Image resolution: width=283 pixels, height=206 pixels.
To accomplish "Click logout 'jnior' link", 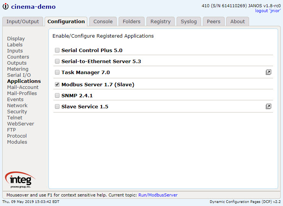I will click(x=268, y=11).
